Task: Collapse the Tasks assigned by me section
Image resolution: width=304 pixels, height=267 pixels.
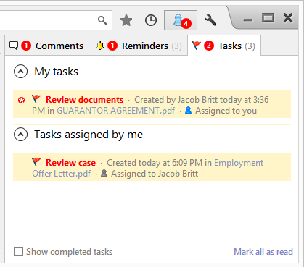Action: point(21,135)
